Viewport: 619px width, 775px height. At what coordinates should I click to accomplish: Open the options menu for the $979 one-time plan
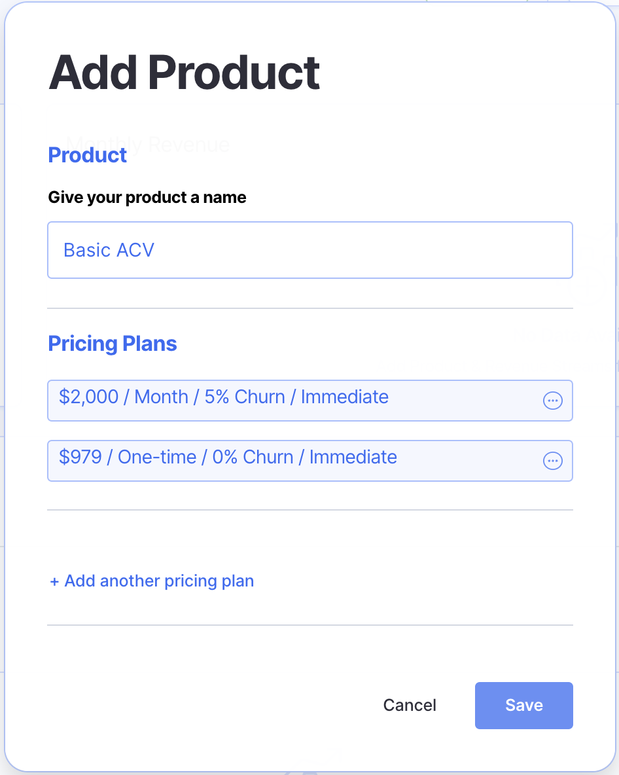(x=553, y=461)
